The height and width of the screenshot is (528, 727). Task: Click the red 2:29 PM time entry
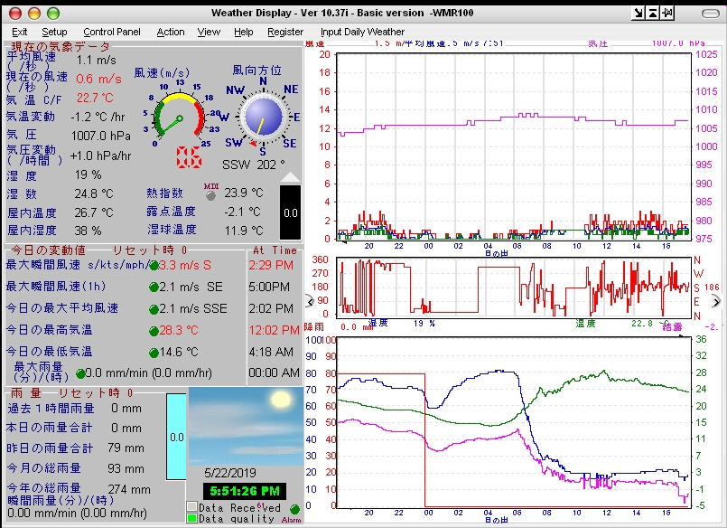(271, 266)
